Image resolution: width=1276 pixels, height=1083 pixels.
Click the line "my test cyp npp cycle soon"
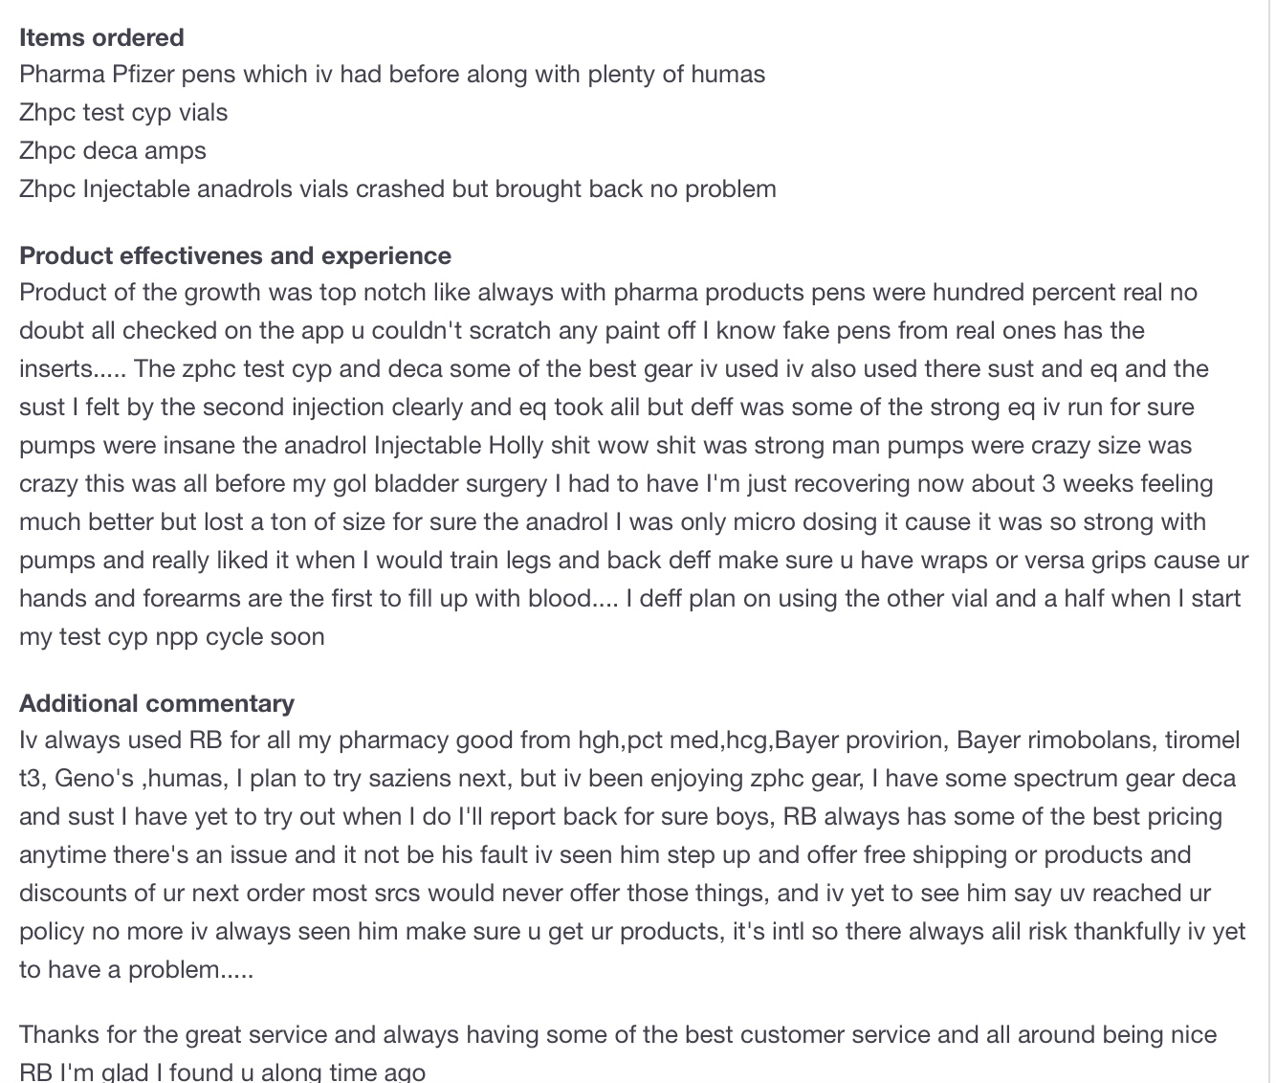172,637
